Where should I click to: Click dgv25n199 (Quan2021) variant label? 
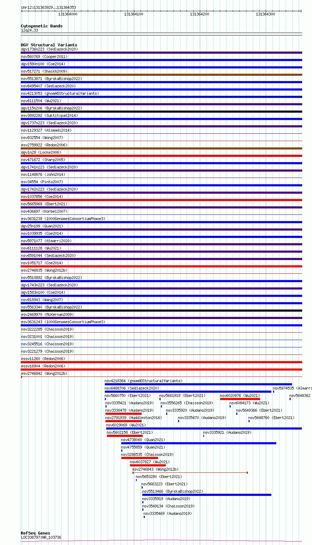[x=42, y=226]
